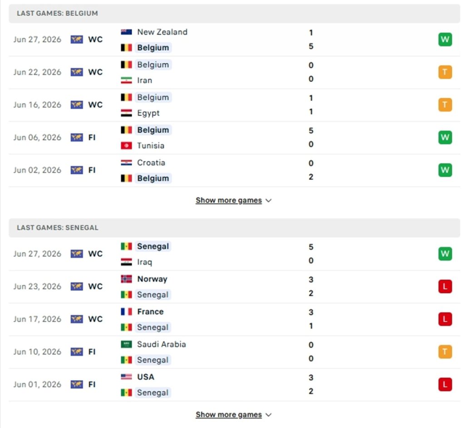Screen dimensions: 465x428
Task: Click the Egypt flag icon
Action: tap(126, 113)
